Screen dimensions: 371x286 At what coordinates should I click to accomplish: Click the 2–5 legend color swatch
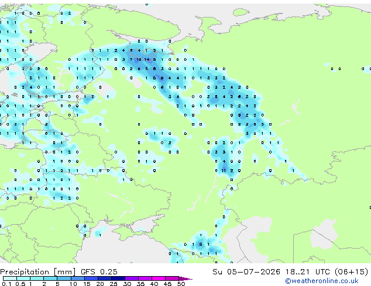click(50, 278)
